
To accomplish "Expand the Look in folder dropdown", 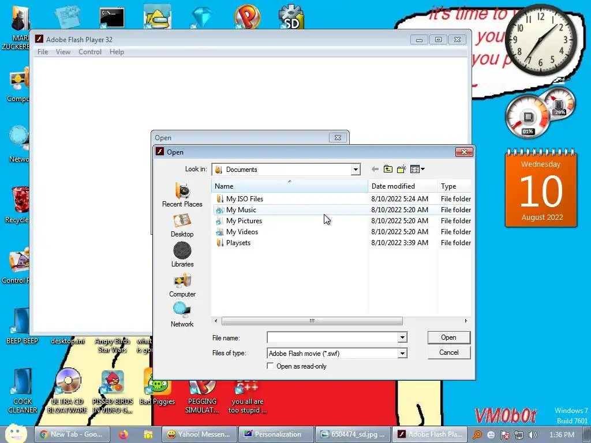I will (356, 170).
